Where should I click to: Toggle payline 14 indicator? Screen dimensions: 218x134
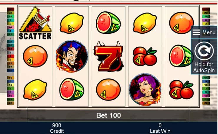tap(10, 27)
